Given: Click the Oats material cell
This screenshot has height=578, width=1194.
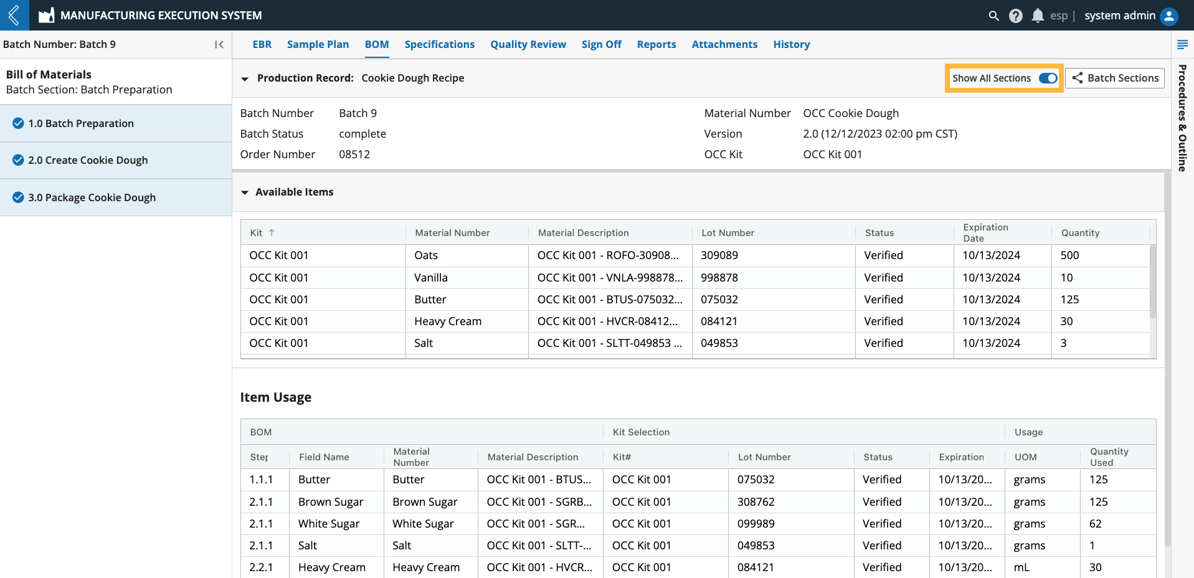Looking at the screenshot, I should [x=467, y=255].
